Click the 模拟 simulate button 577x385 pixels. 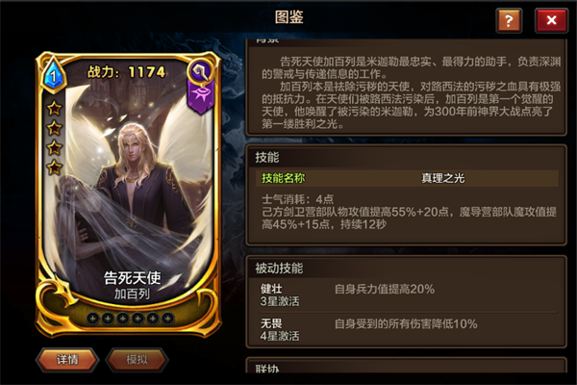click(x=137, y=360)
